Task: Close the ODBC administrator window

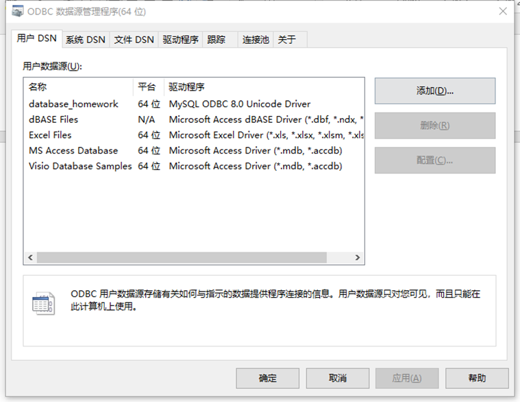Action: [503, 11]
